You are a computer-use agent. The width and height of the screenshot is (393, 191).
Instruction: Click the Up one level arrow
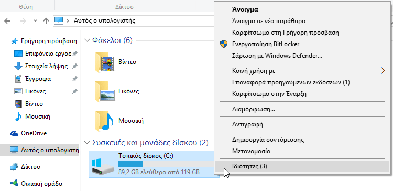[x=46, y=21]
